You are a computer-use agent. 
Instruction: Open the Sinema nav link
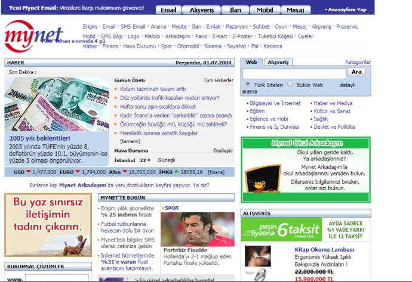pyautogui.click(x=213, y=46)
